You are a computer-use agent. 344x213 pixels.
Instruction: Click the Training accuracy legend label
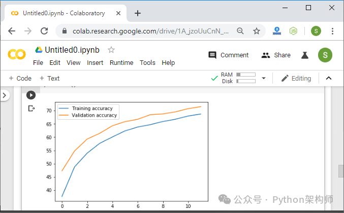click(x=92, y=109)
